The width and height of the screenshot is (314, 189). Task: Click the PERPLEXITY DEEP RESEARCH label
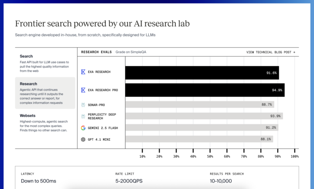(x=102, y=117)
